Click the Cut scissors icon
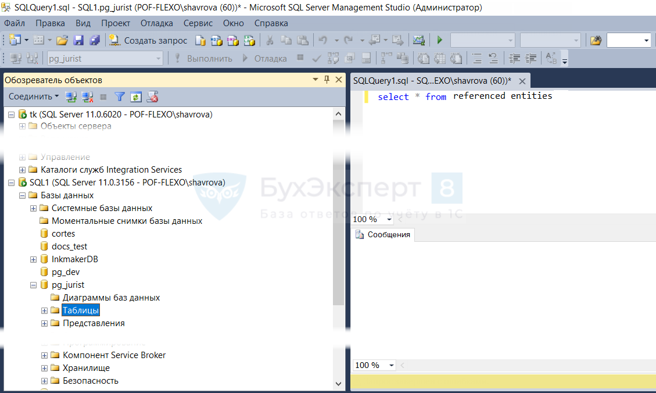Screen dimensions: 656x393 [x=270, y=40]
